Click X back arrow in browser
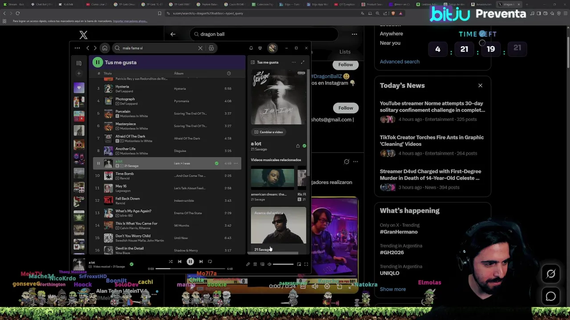 [x=173, y=34]
